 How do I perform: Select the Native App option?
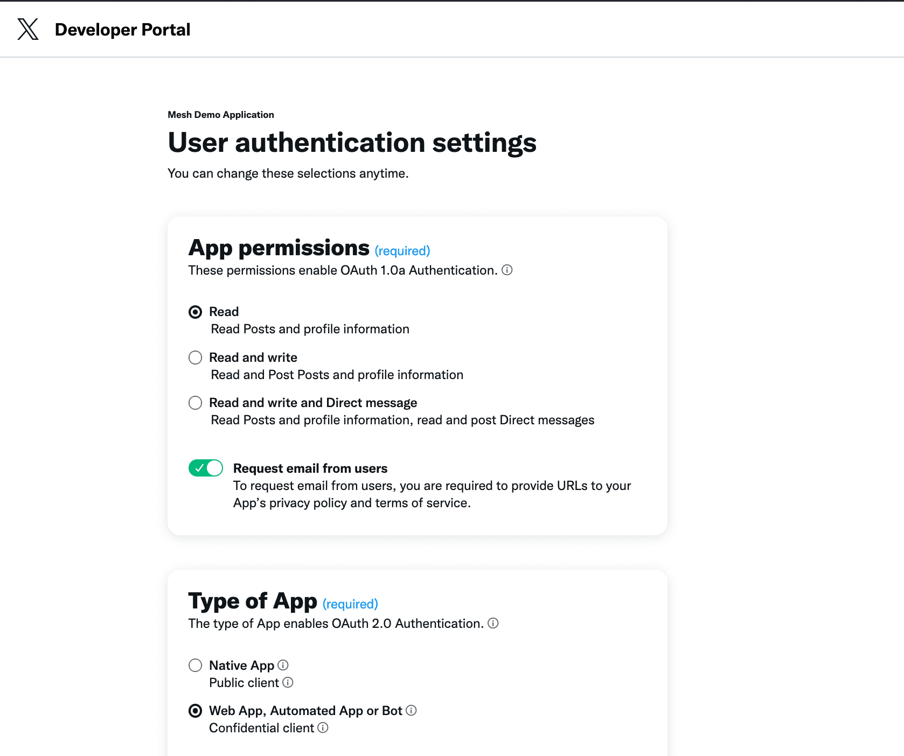(x=195, y=665)
